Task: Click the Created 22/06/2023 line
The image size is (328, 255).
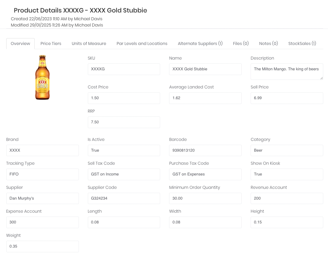Action: click(x=56, y=19)
